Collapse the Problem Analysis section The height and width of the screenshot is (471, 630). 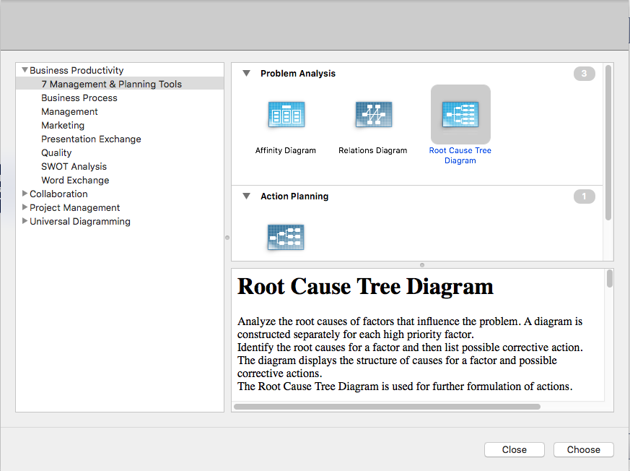pyautogui.click(x=246, y=73)
